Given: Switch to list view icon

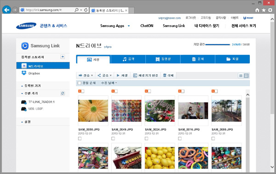Looking at the screenshot, I should [x=241, y=76].
